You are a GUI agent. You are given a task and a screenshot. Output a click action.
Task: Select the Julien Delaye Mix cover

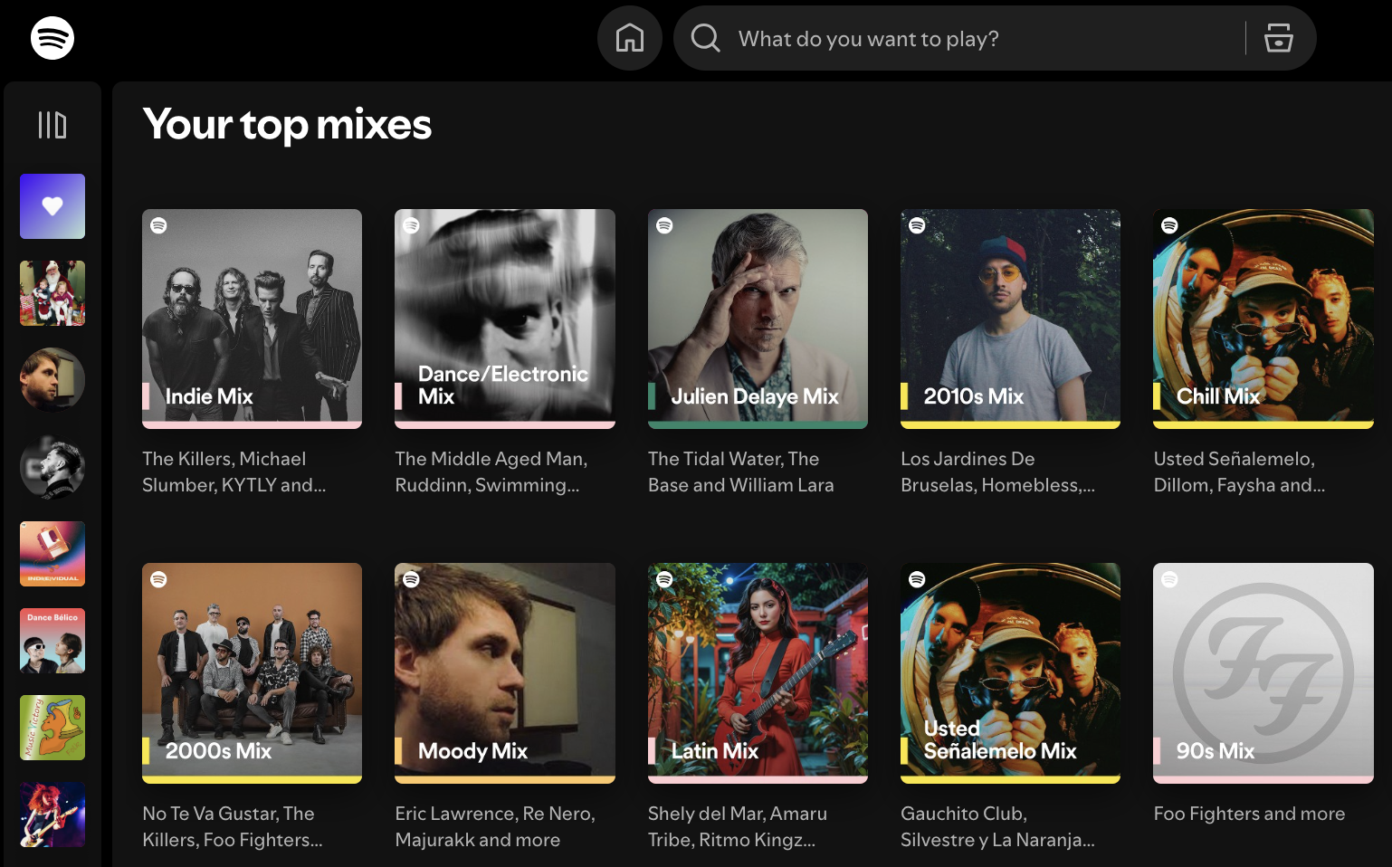758,319
